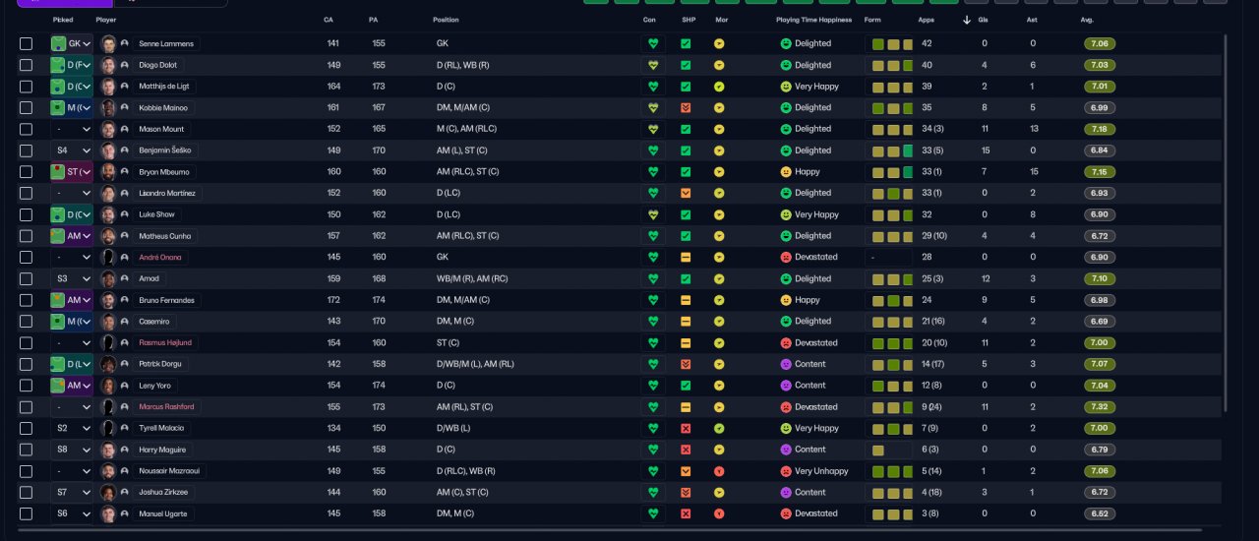Viewport: 1259px width, 541px height.
Task: Open Leny Yoro's player profile link
Action: (155, 386)
